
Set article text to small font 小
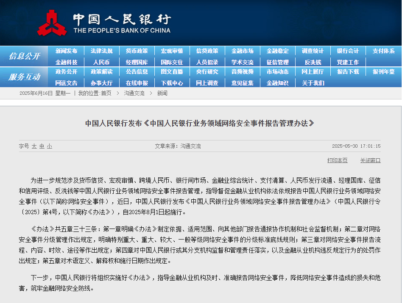point(49,146)
